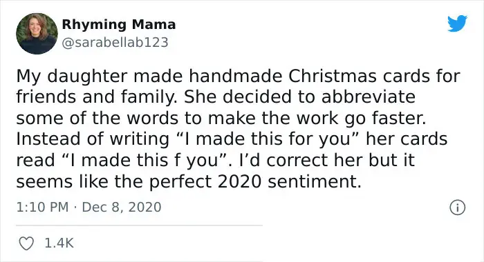Click the Dec 8, 2020 date
The image size is (484, 262).
pyautogui.click(x=122, y=207)
